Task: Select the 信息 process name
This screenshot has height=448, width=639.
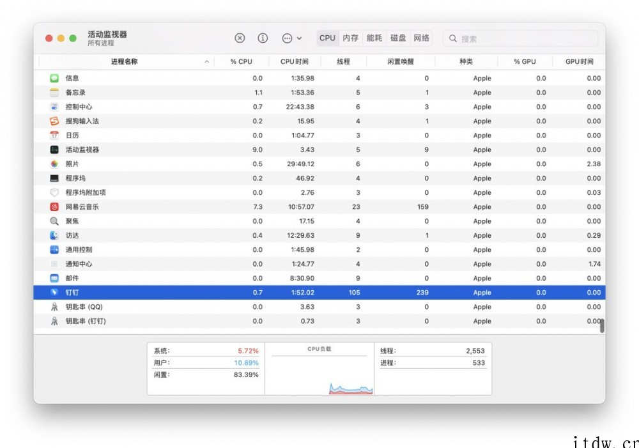Action: (x=72, y=78)
